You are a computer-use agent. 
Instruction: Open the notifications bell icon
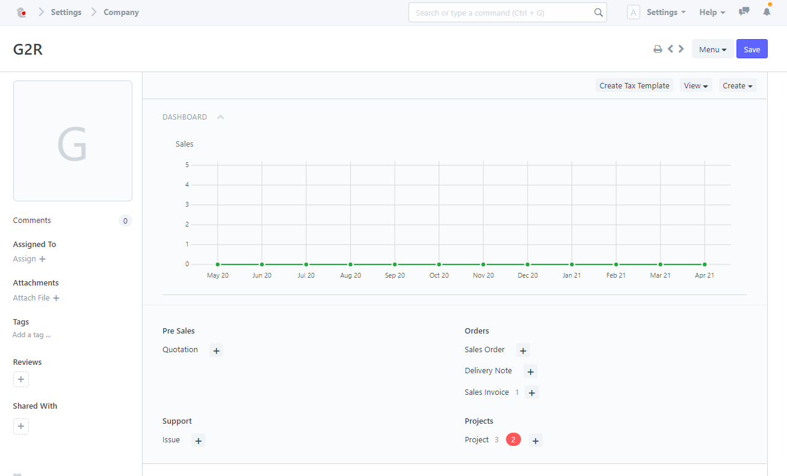pos(767,11)
